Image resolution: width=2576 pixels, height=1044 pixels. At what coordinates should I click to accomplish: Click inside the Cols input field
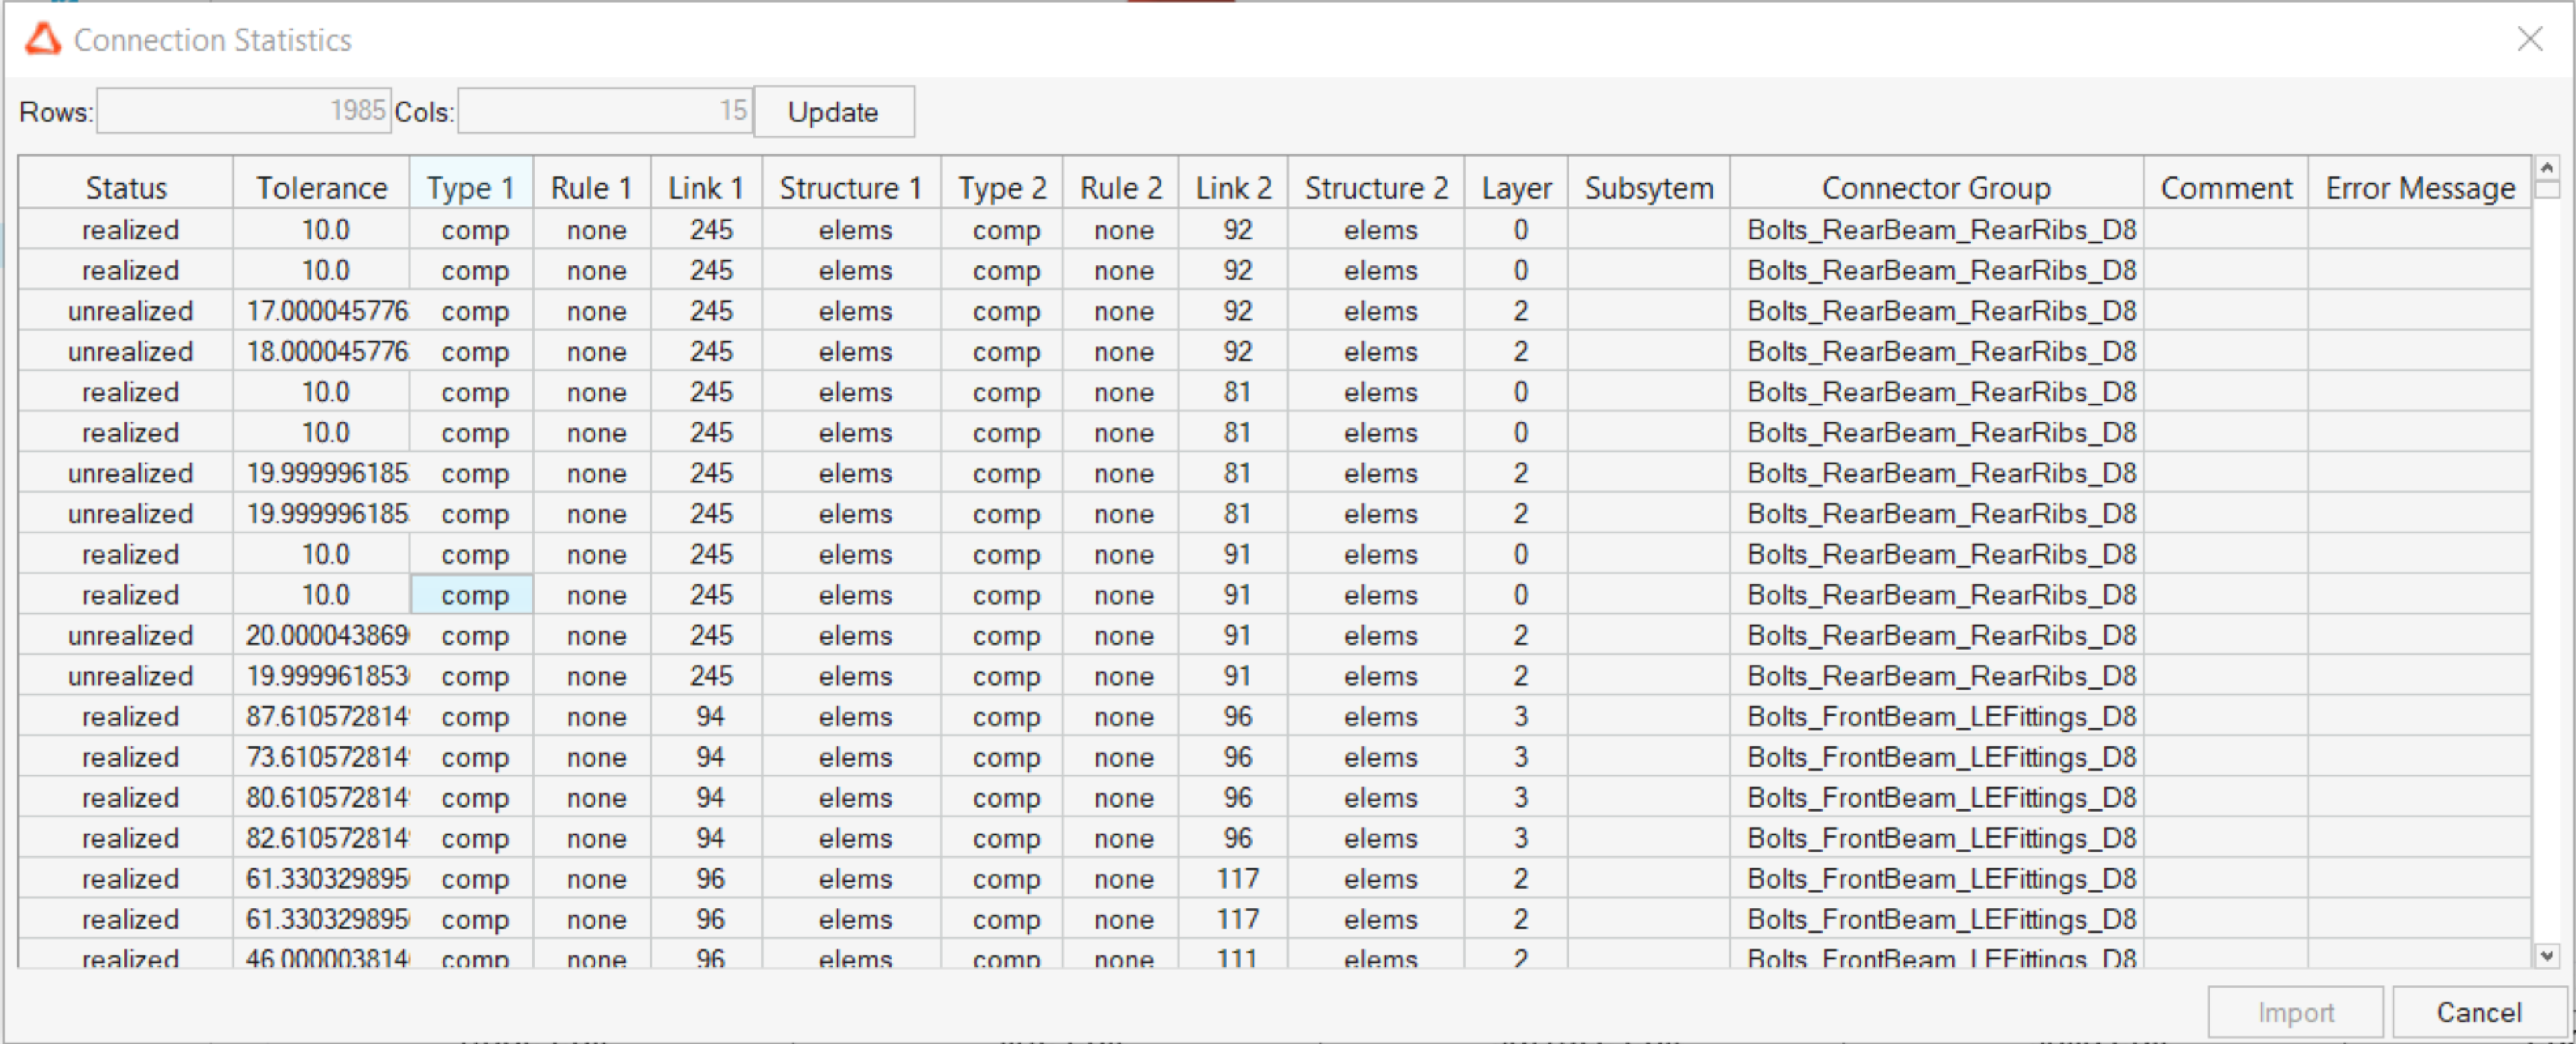click(x=604, y=111)
